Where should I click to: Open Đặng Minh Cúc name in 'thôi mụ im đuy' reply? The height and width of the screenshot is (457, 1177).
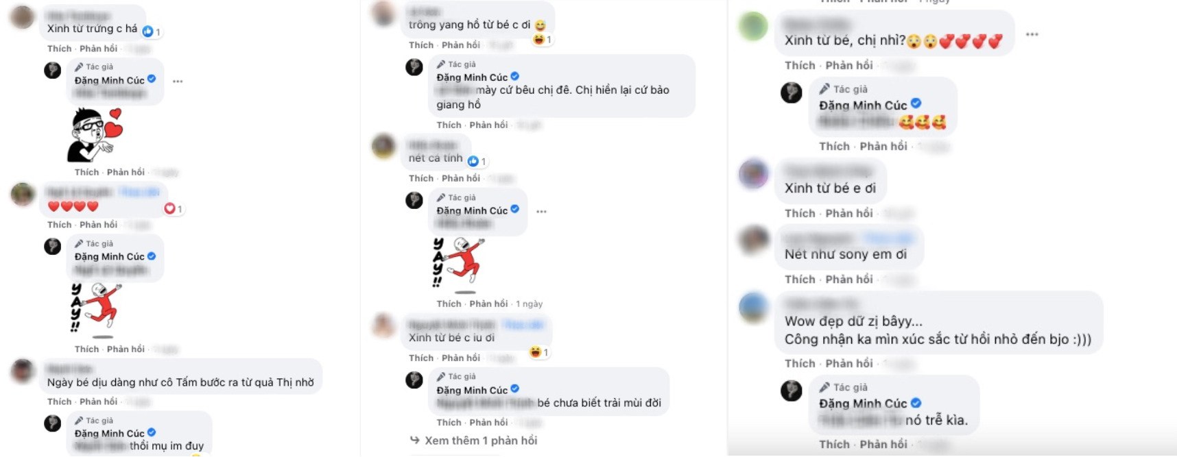pos(110,433)
